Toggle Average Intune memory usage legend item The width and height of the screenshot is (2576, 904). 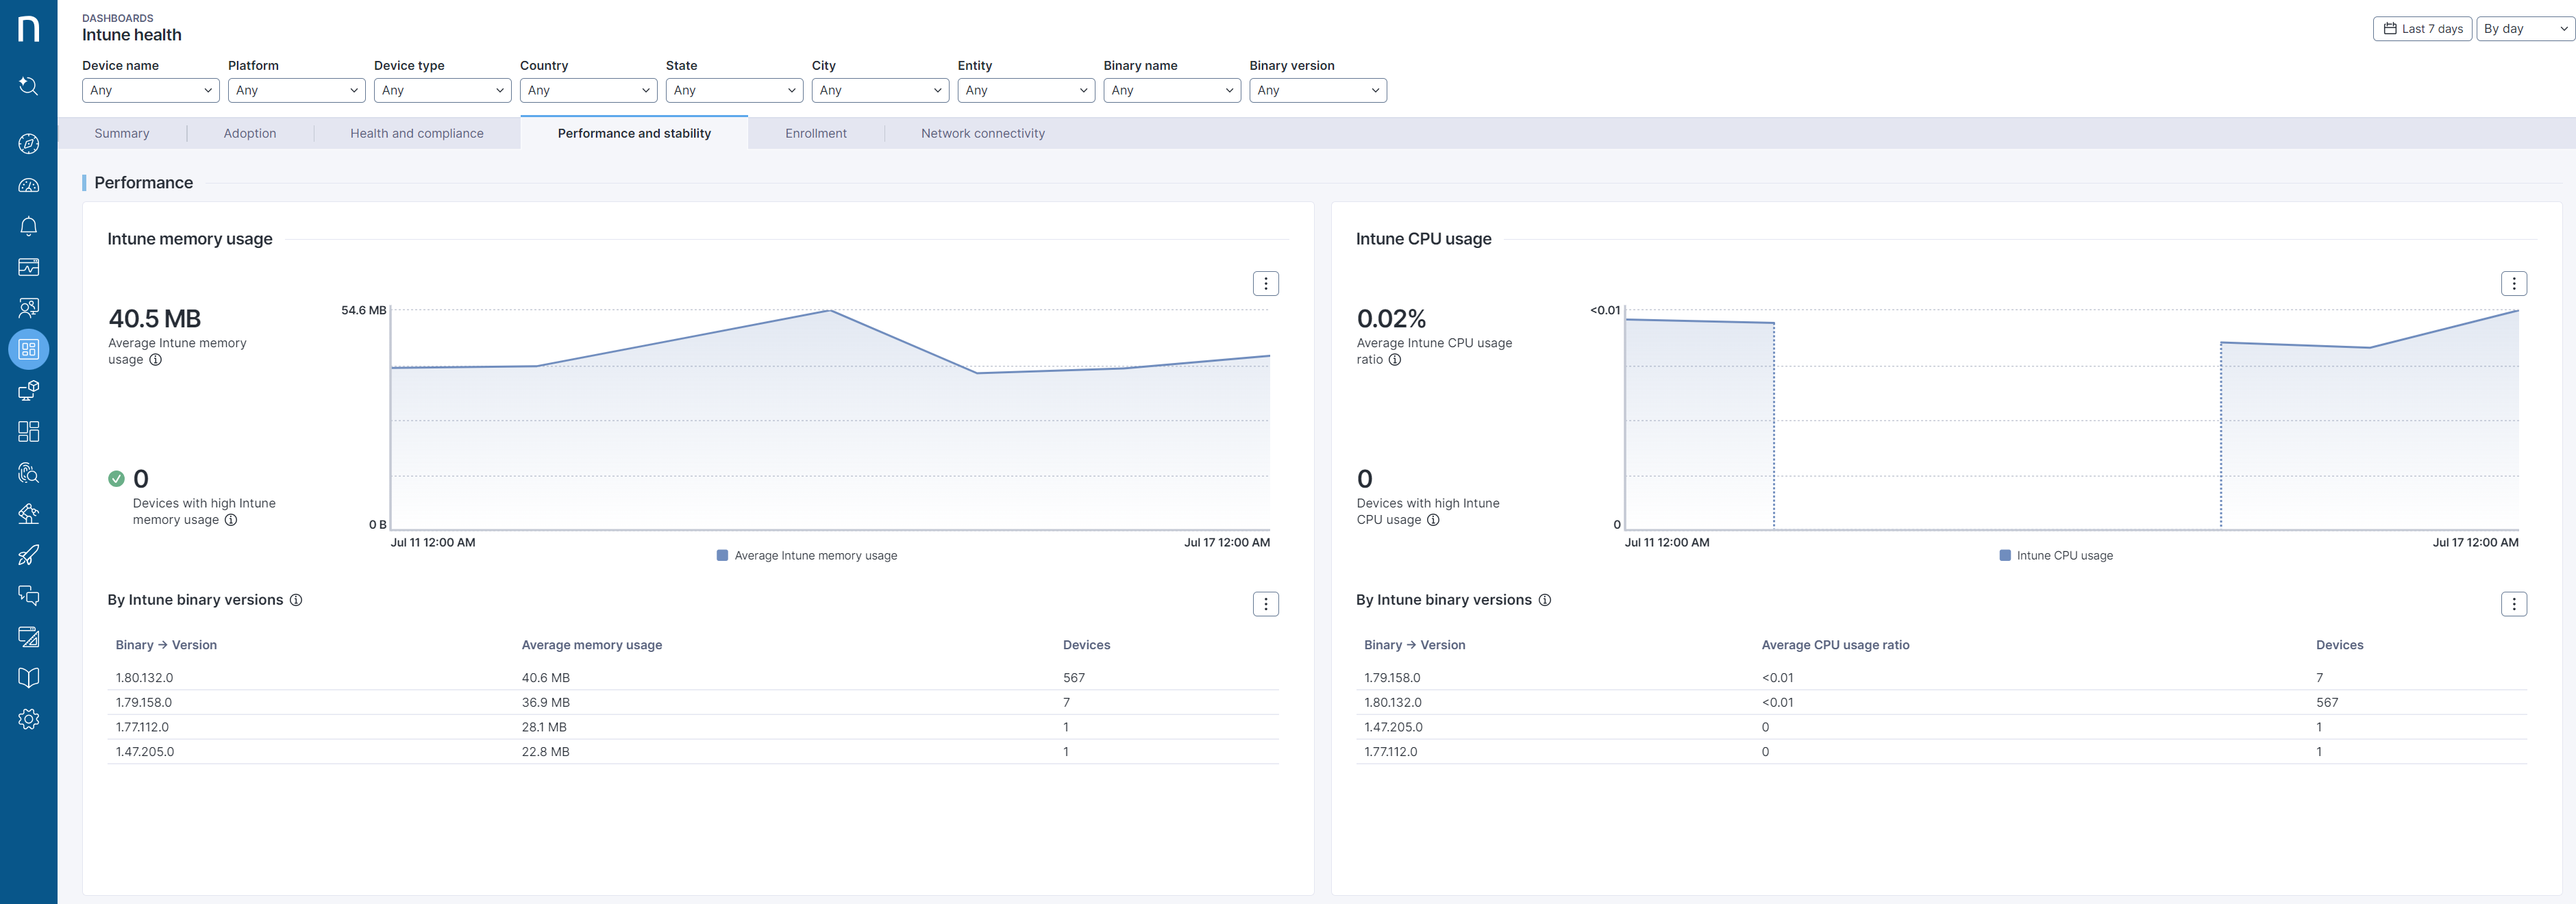(x=806, y=556)
